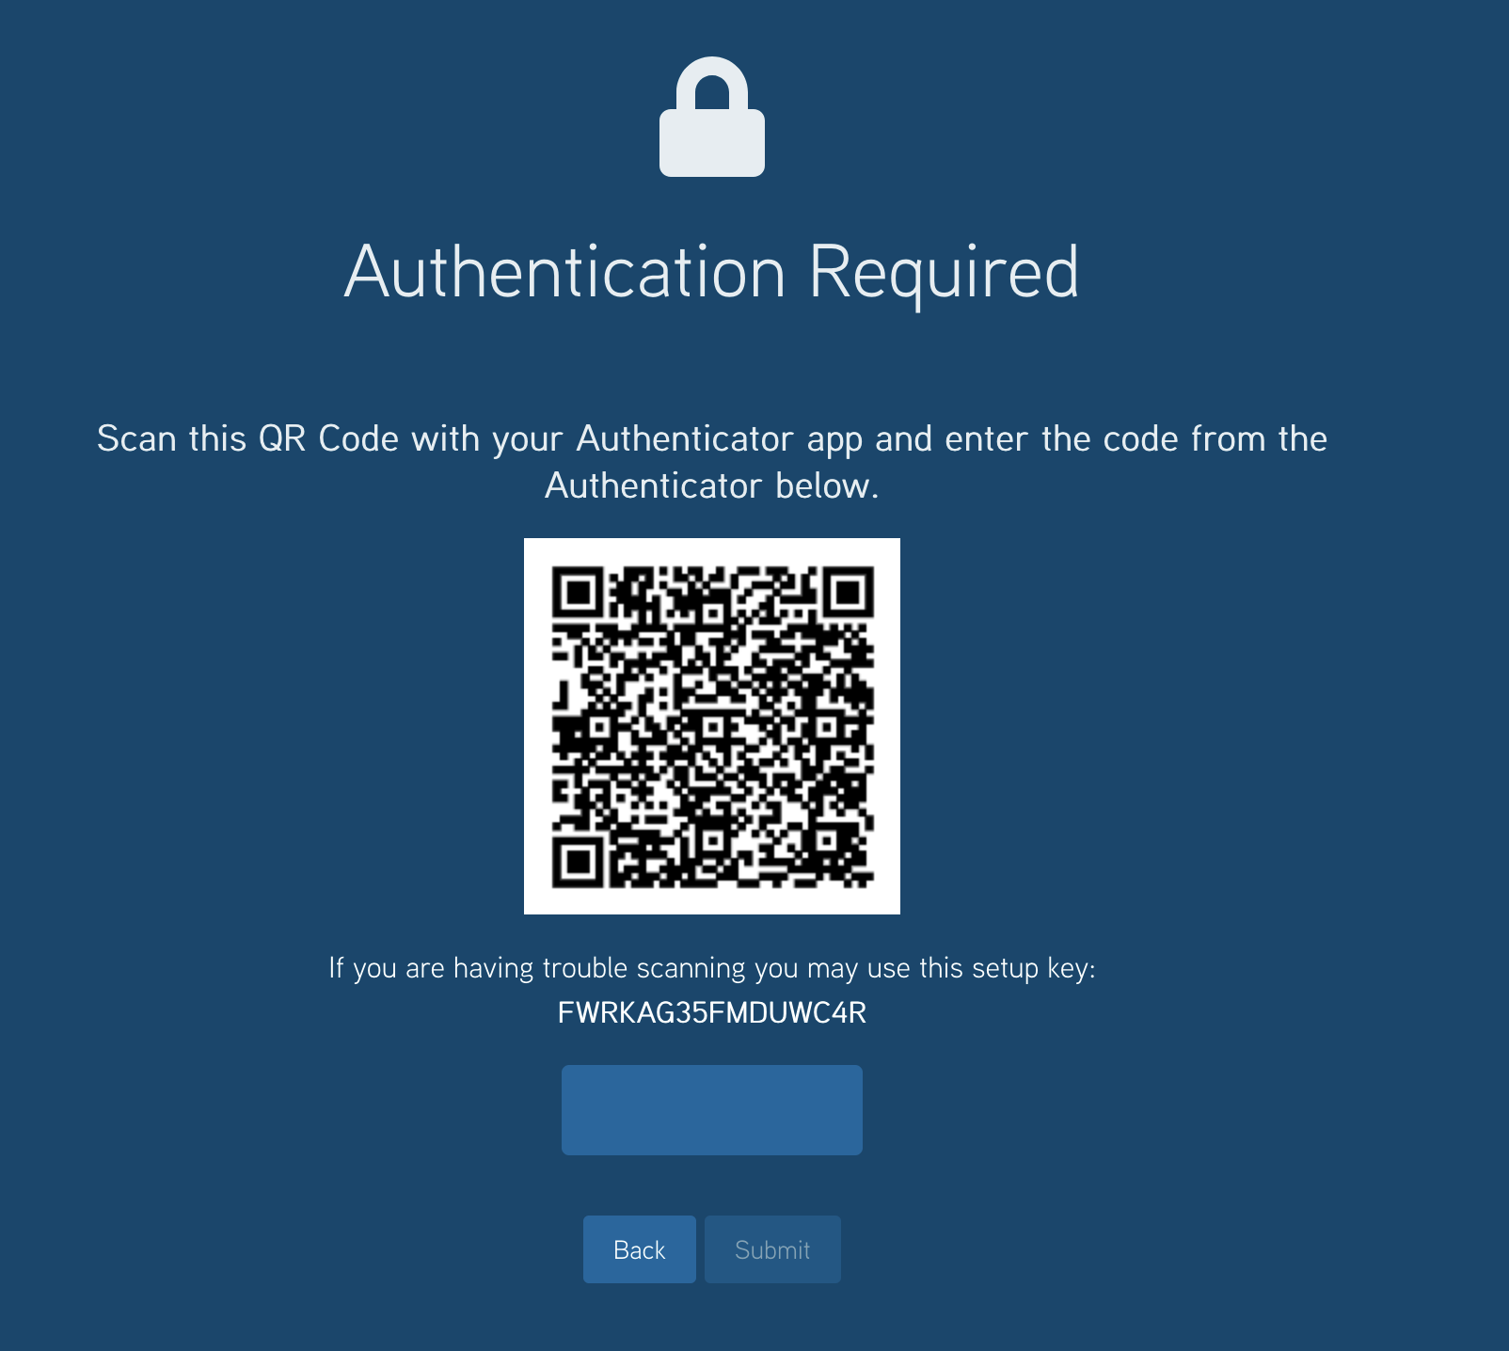The width and height of the screenshot is (1509, 1351).
Task: Click the word "Required" in the heading
Action: (x=944, y=274)
